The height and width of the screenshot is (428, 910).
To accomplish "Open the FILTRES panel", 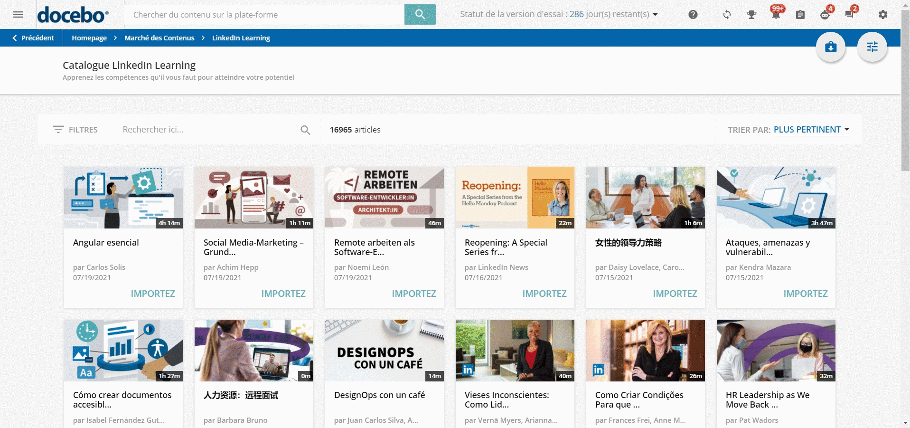I will coord(75,129).
